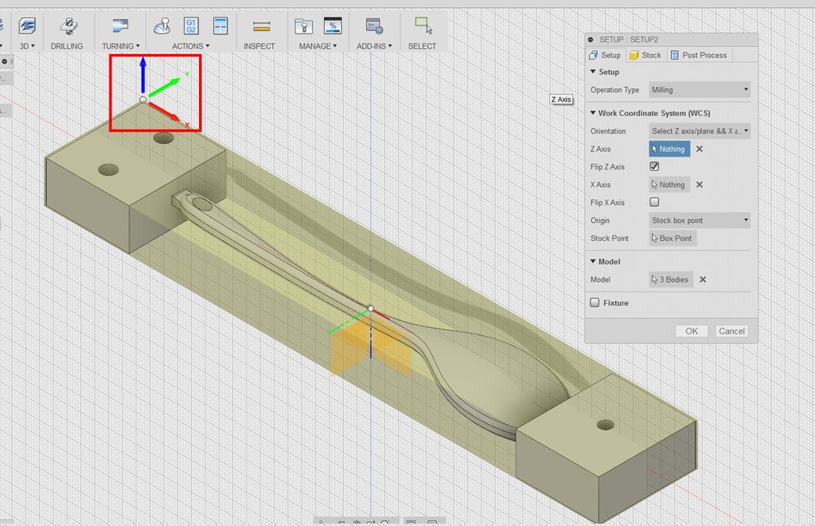
Task: Open the setup sheet icon in Actions
Action: pos(220,25)
